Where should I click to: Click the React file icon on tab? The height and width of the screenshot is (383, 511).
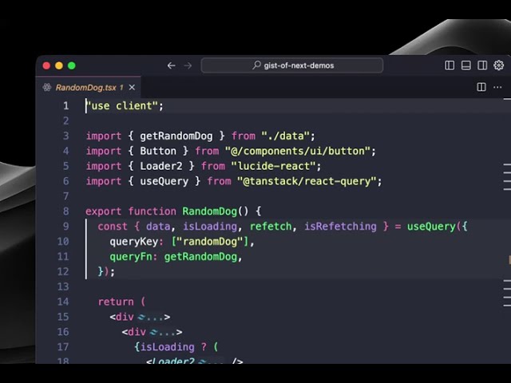coord(47,87)
